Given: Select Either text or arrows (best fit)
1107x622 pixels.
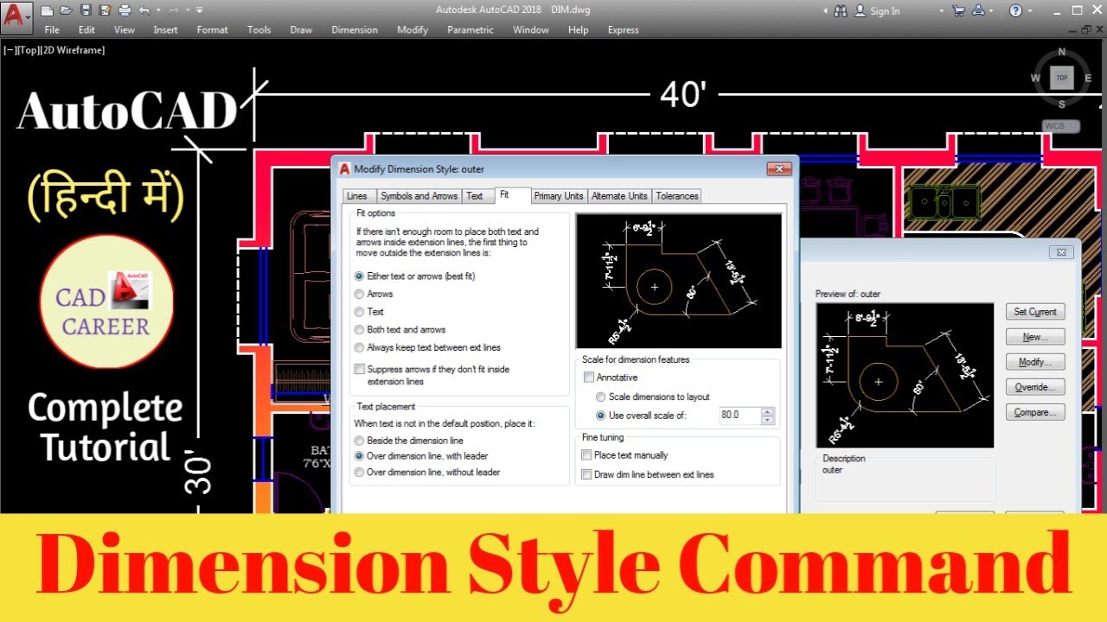Looking at the screenshot, I should pos(359,276).
